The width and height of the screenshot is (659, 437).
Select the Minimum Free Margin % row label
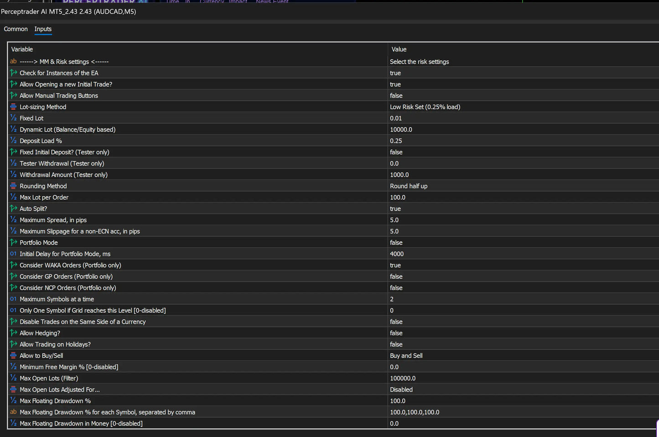(x=69, y=367)
